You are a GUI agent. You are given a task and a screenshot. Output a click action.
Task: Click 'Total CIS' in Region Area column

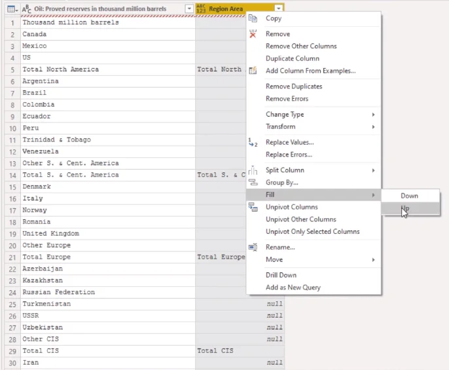240,351
